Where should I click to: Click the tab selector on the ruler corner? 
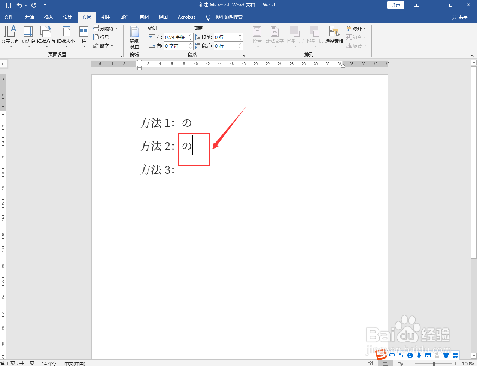(x=3, y=64)
